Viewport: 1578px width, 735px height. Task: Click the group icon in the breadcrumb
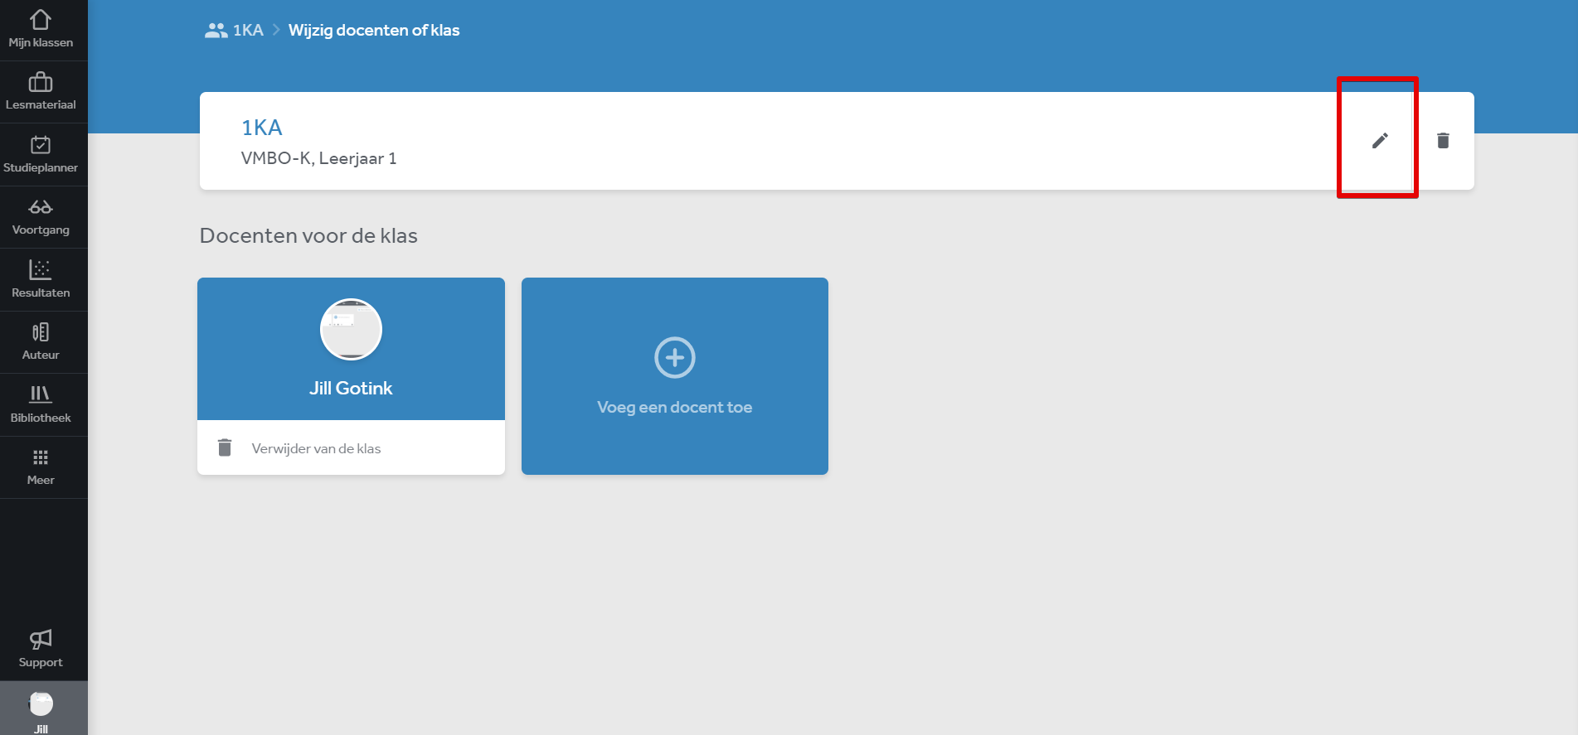tap(216, 31)
